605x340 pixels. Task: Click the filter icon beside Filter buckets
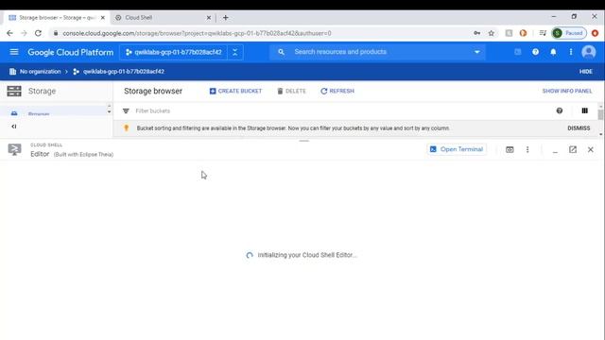[126, 111]
